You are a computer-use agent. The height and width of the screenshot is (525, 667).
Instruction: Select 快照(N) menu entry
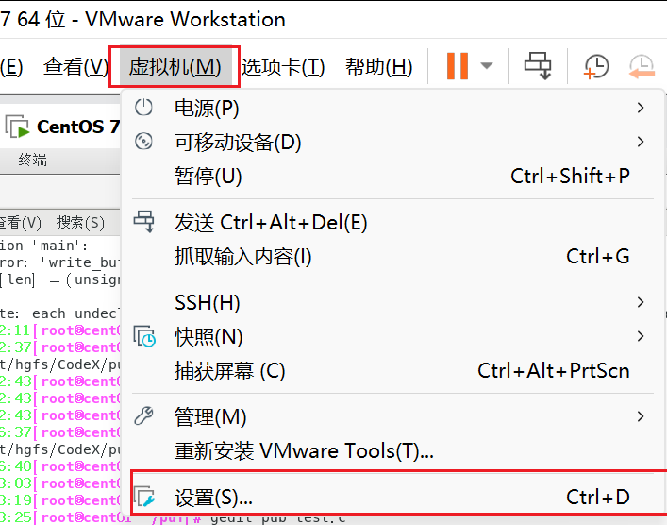tap(392, 337)
